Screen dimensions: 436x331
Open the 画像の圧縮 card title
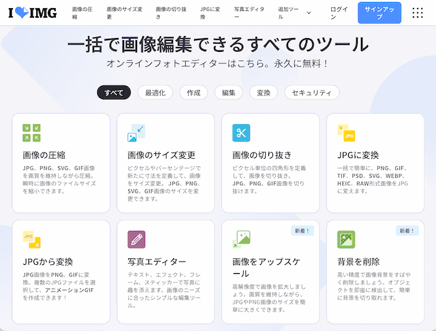point(44,155)
